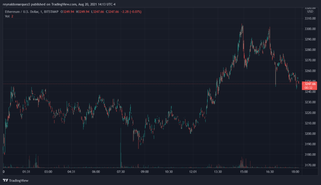Click the 3300.00 price axis label
The height and width of the screenshot is (185, 321).
coord(310,29)
